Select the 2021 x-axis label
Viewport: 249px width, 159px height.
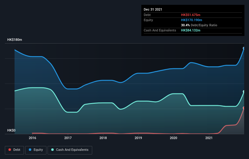click(209, 138)
